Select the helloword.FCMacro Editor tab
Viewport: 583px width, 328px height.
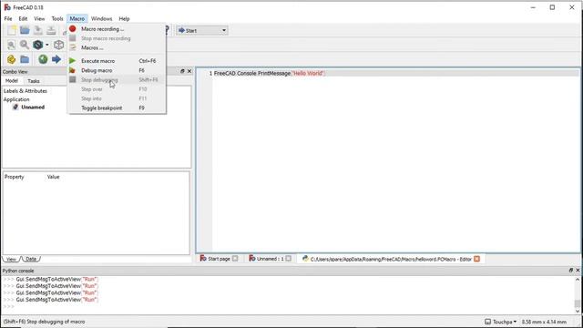click(x=391, y=259)
